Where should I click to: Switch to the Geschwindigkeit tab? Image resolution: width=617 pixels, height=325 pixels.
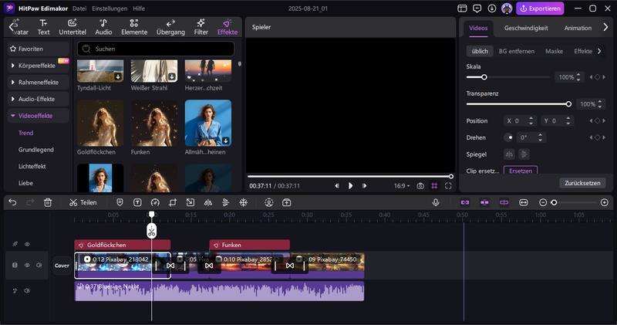coord(526,28)
